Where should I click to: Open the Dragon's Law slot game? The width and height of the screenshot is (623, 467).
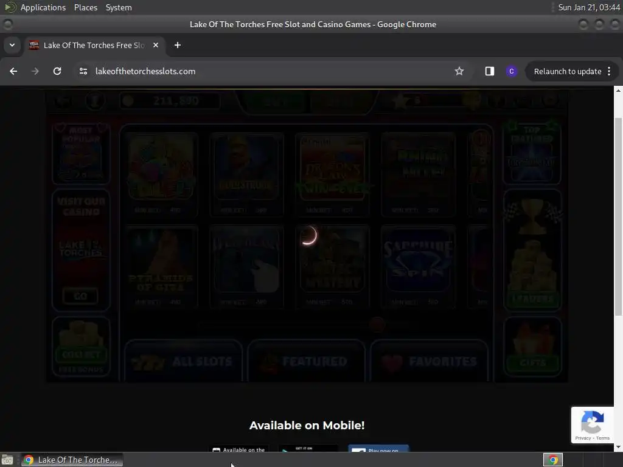[333, 175]
